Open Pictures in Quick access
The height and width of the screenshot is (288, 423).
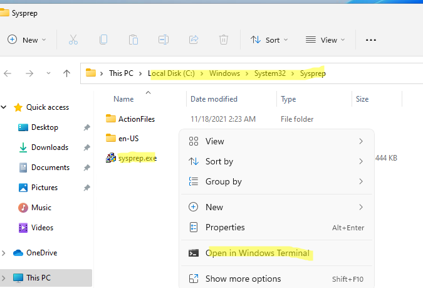(x=44, y=188)
